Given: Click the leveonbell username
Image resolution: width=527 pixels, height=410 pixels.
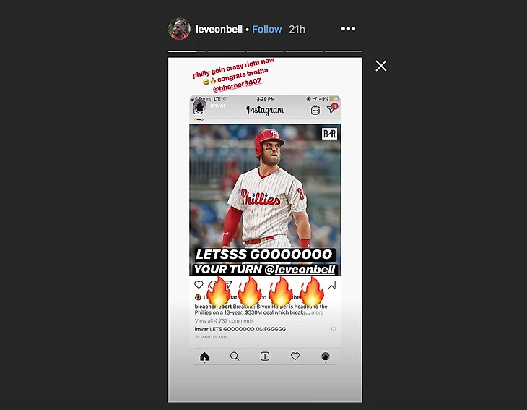Looking at the screenshot, I should pyautogui.click(x=219, y=29).
